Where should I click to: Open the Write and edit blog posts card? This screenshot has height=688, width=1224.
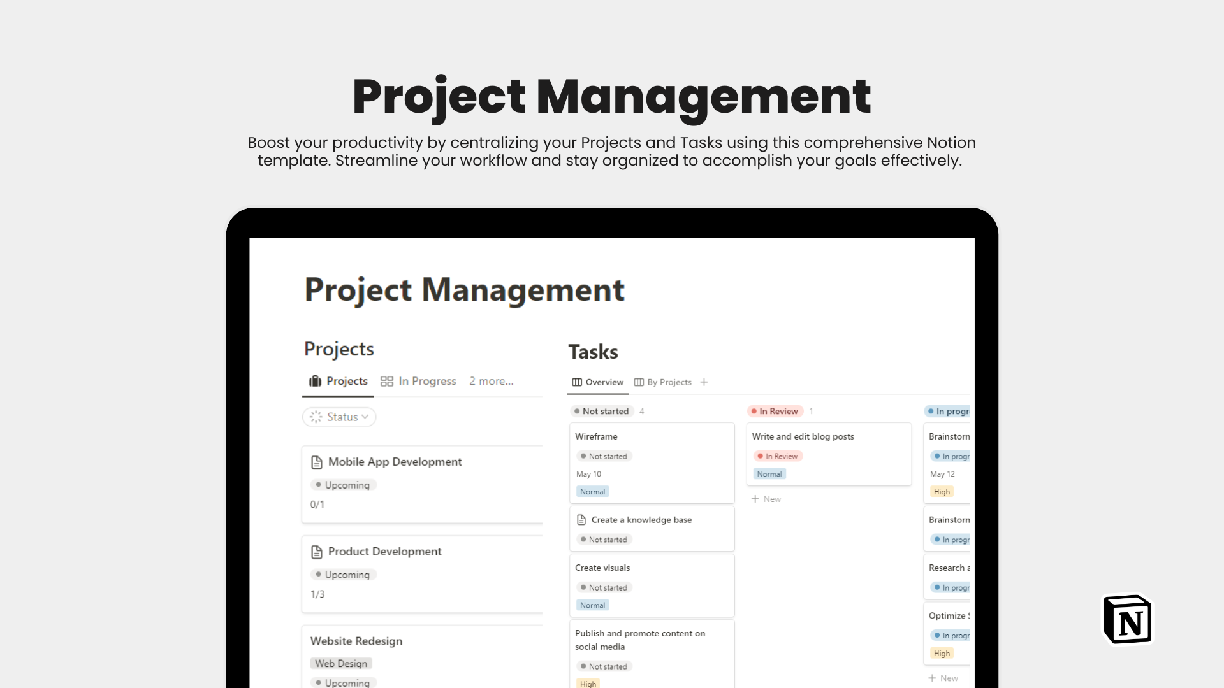[829, 454]
